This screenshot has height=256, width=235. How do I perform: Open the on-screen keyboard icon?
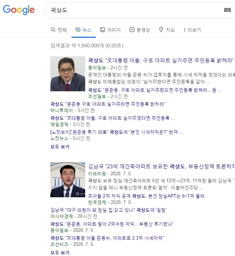click(227, 10)
